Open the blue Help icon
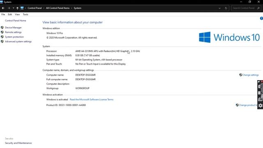 click(x=261, y=18)
